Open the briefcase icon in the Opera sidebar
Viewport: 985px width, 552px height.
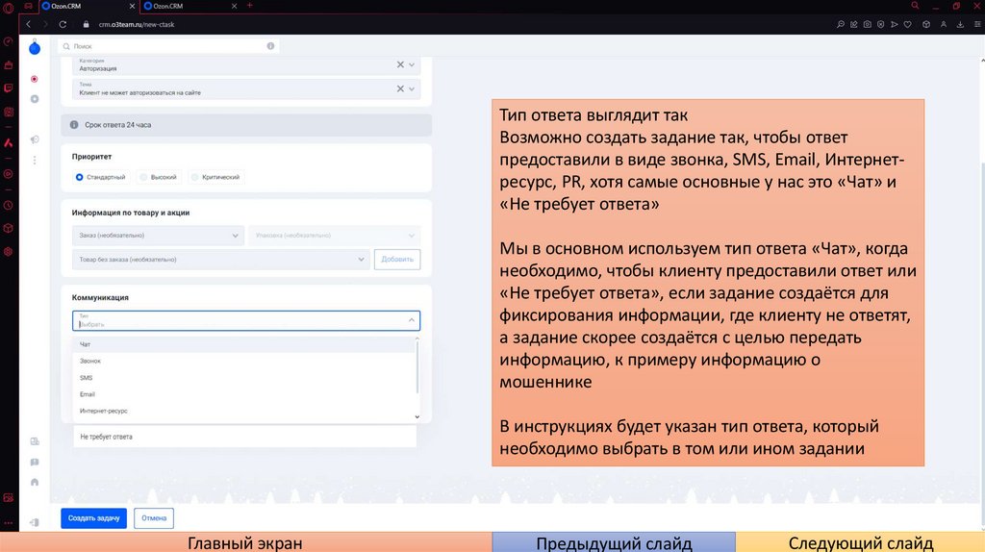8,64
